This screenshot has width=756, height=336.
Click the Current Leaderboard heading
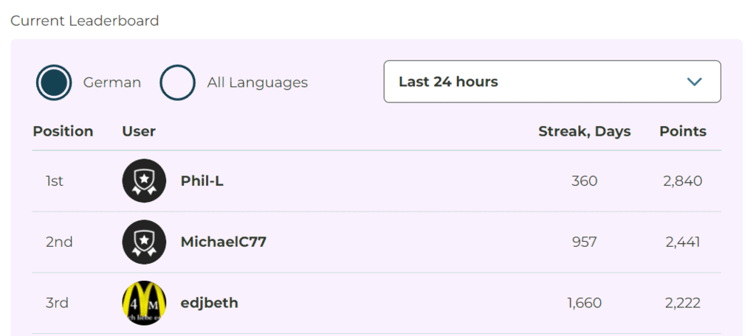pos(85,21)
